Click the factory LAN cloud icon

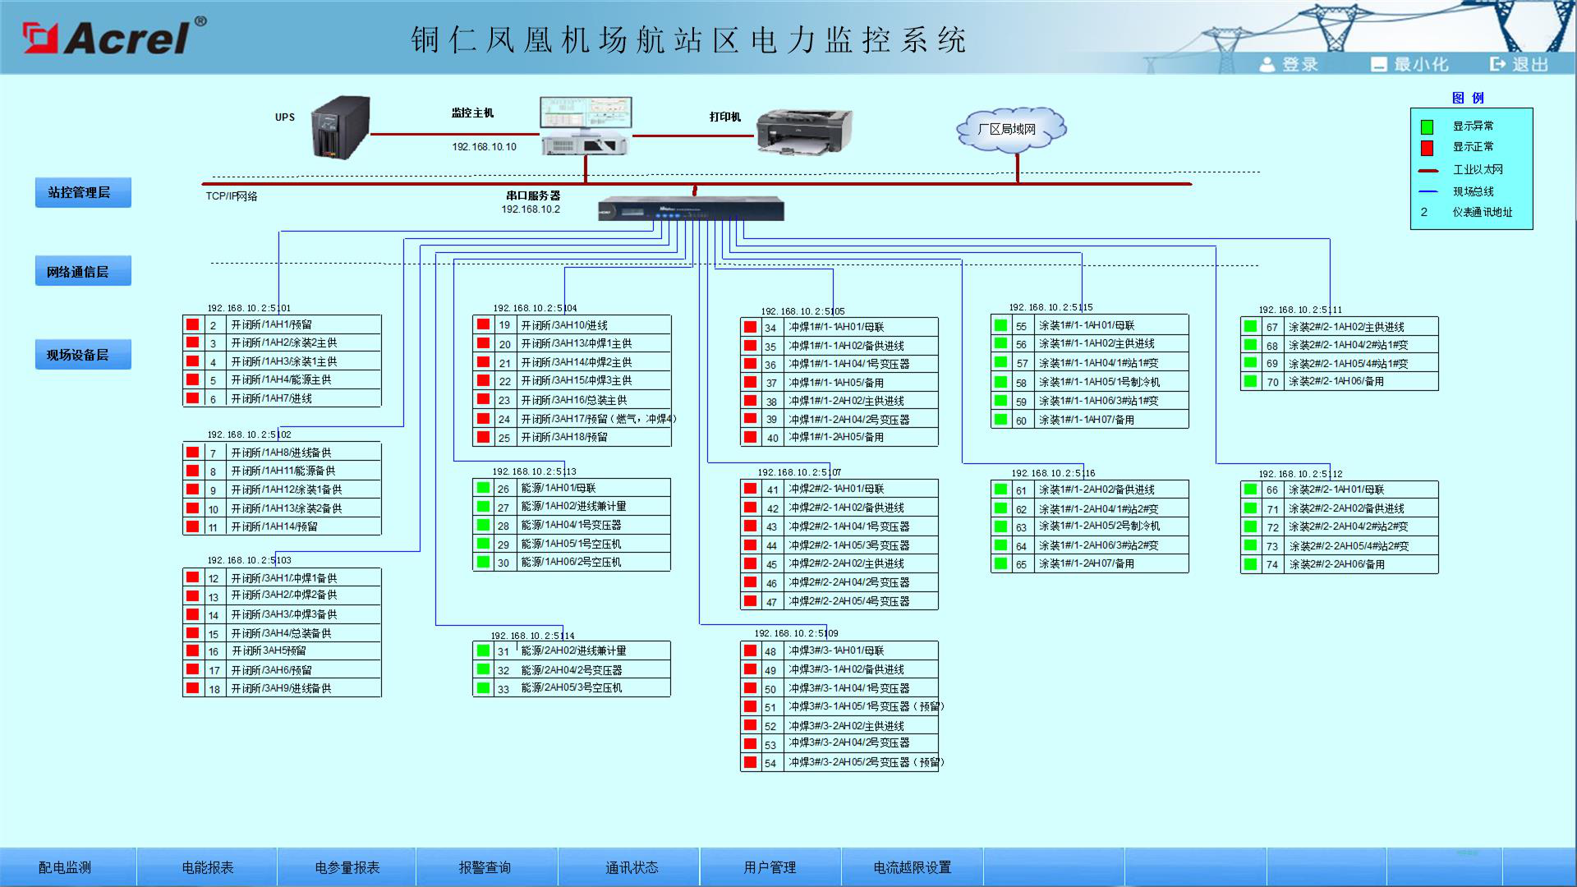coord(1010,129)
